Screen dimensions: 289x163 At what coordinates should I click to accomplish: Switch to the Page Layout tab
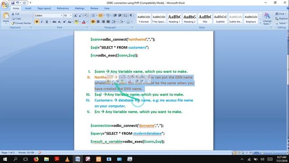click(44, 8)
